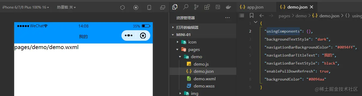
Task: Click the enablePullDownRefresh true value
Action: [x=324, y=71]
